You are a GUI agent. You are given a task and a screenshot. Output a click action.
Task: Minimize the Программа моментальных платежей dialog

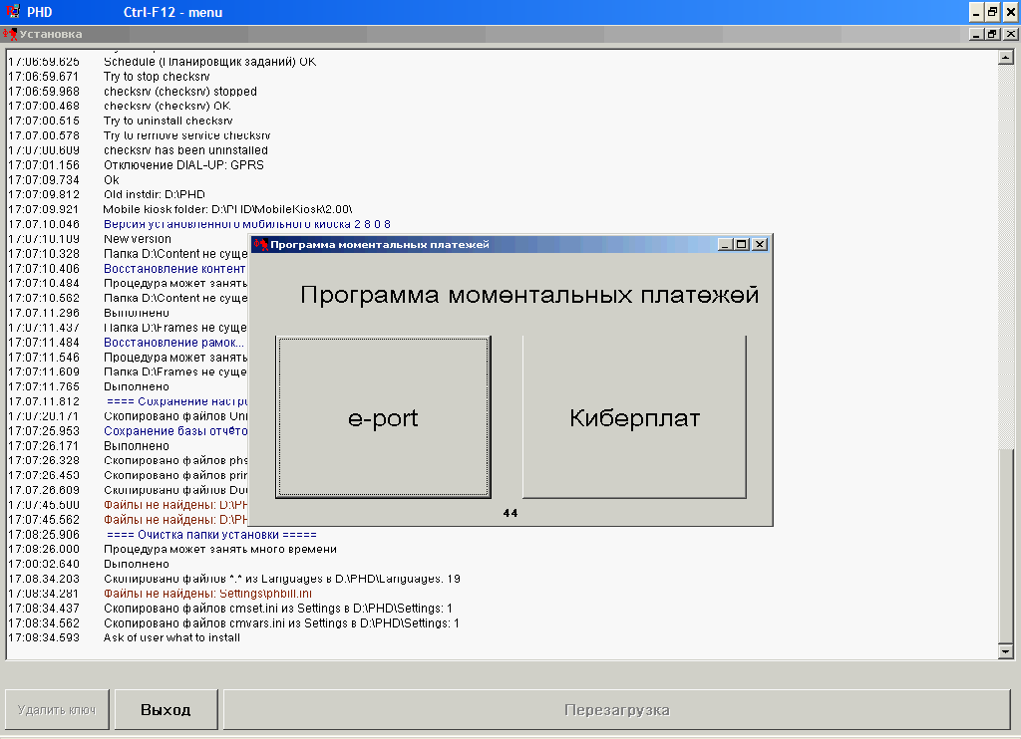point(725,245)
